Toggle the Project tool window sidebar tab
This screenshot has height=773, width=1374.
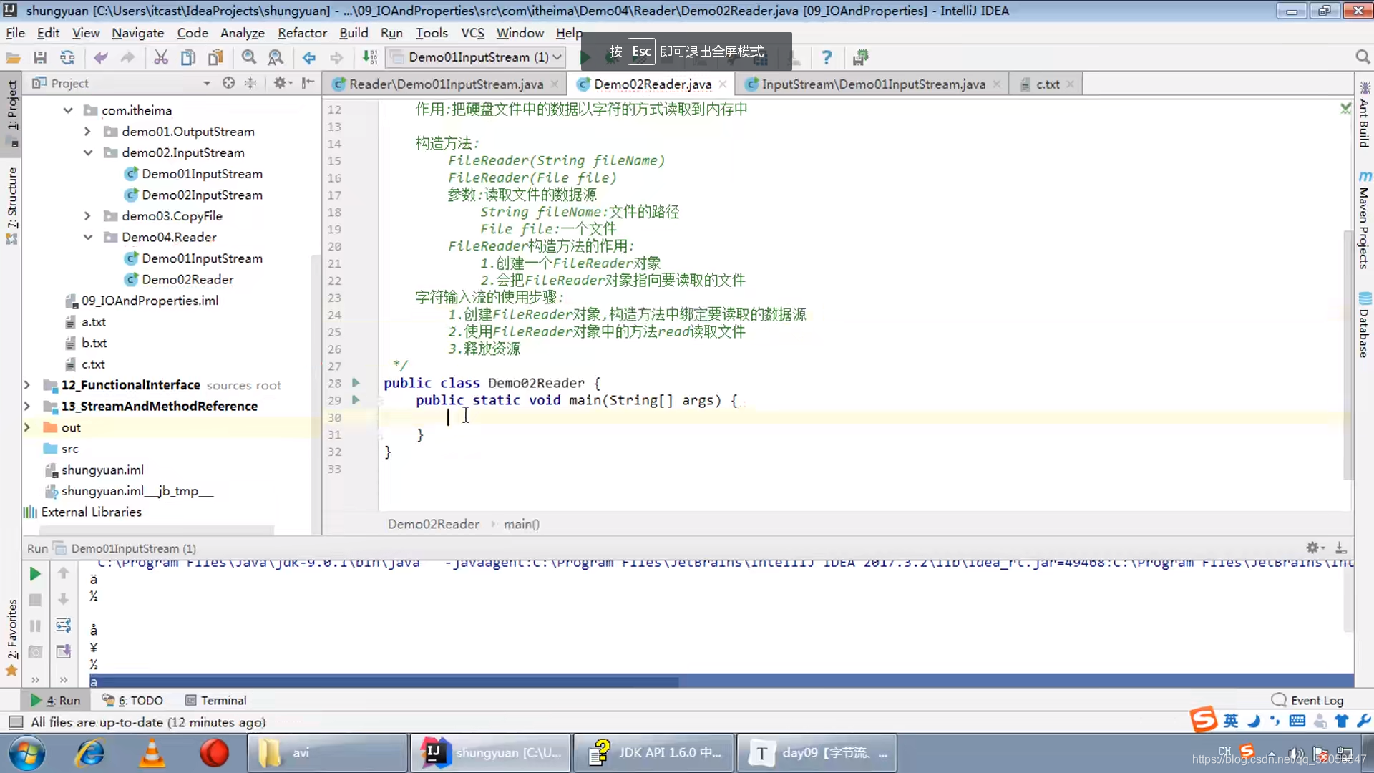click(12, 107)
